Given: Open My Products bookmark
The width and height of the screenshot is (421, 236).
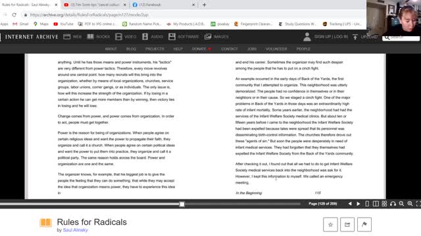Looking at the screenshot, I should pyautogui.click(x=186, y=24).
